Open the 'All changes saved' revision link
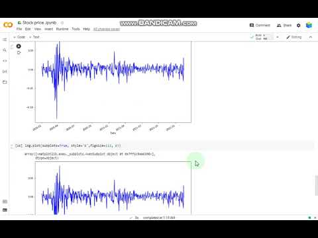Image resolution: width=318 pixels, height=238 pixels. tap(107, 29)
